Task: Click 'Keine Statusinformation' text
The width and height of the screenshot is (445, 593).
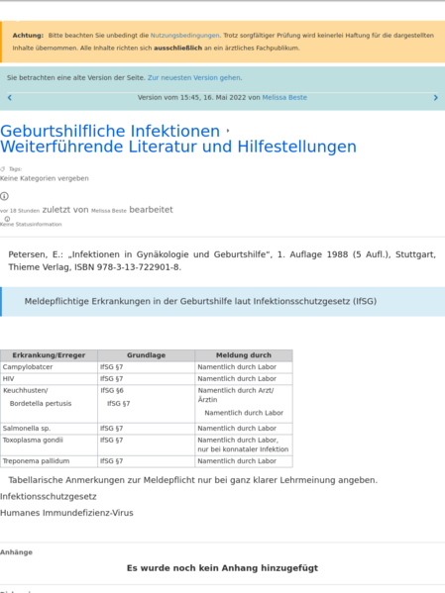Action: [31, 225]
